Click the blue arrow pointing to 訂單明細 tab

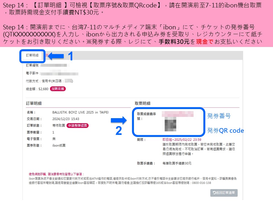tap(56, 56)
